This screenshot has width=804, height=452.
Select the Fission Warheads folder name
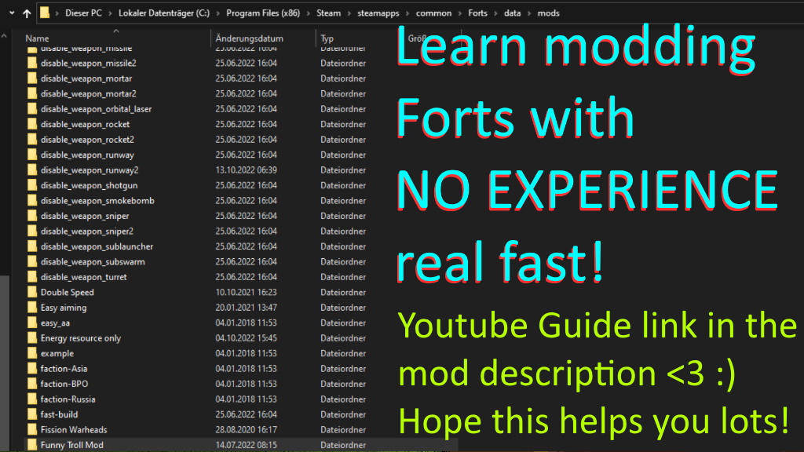(74, 430)
